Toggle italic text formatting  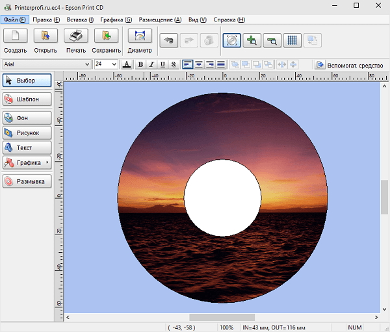[151, 64]
